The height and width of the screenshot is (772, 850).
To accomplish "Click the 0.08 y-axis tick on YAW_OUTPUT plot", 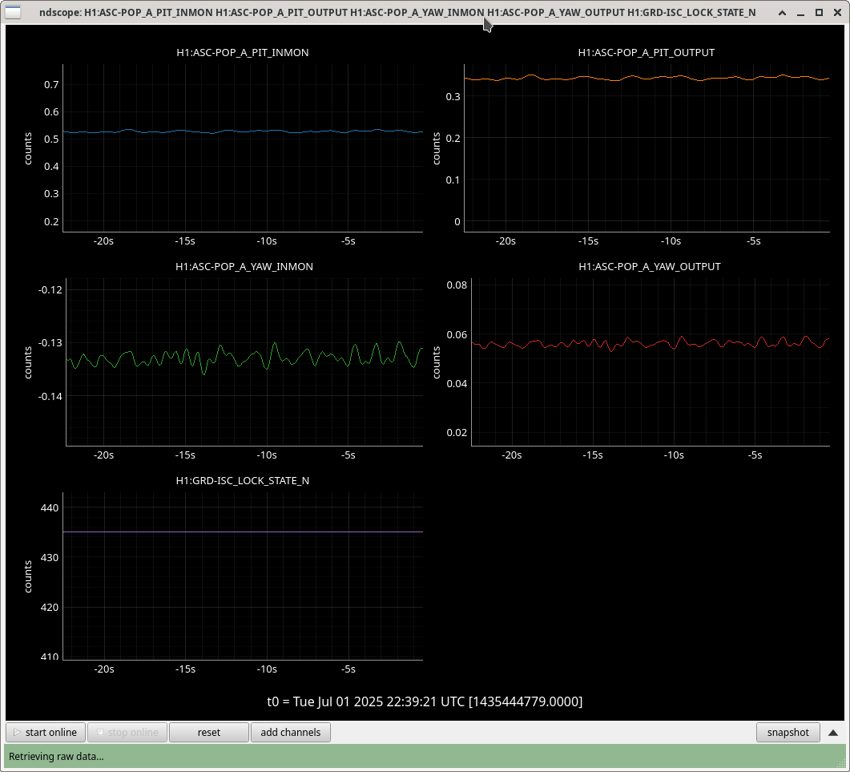I will [457, 285].
